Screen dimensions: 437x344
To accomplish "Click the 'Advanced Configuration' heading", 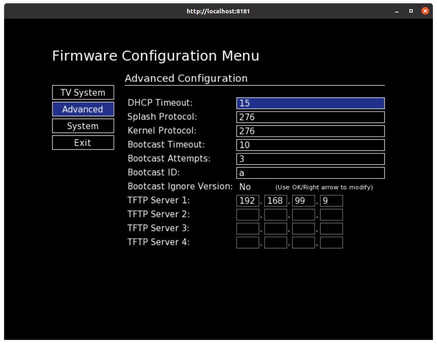I will click(x=186, y=79).
